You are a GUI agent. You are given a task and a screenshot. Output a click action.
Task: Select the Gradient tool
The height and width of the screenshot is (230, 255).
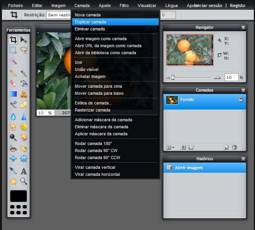13,94
